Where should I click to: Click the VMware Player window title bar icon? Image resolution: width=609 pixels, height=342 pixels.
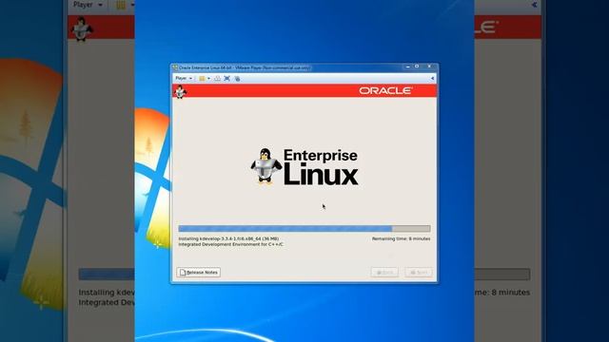click(x=175, y=67)
